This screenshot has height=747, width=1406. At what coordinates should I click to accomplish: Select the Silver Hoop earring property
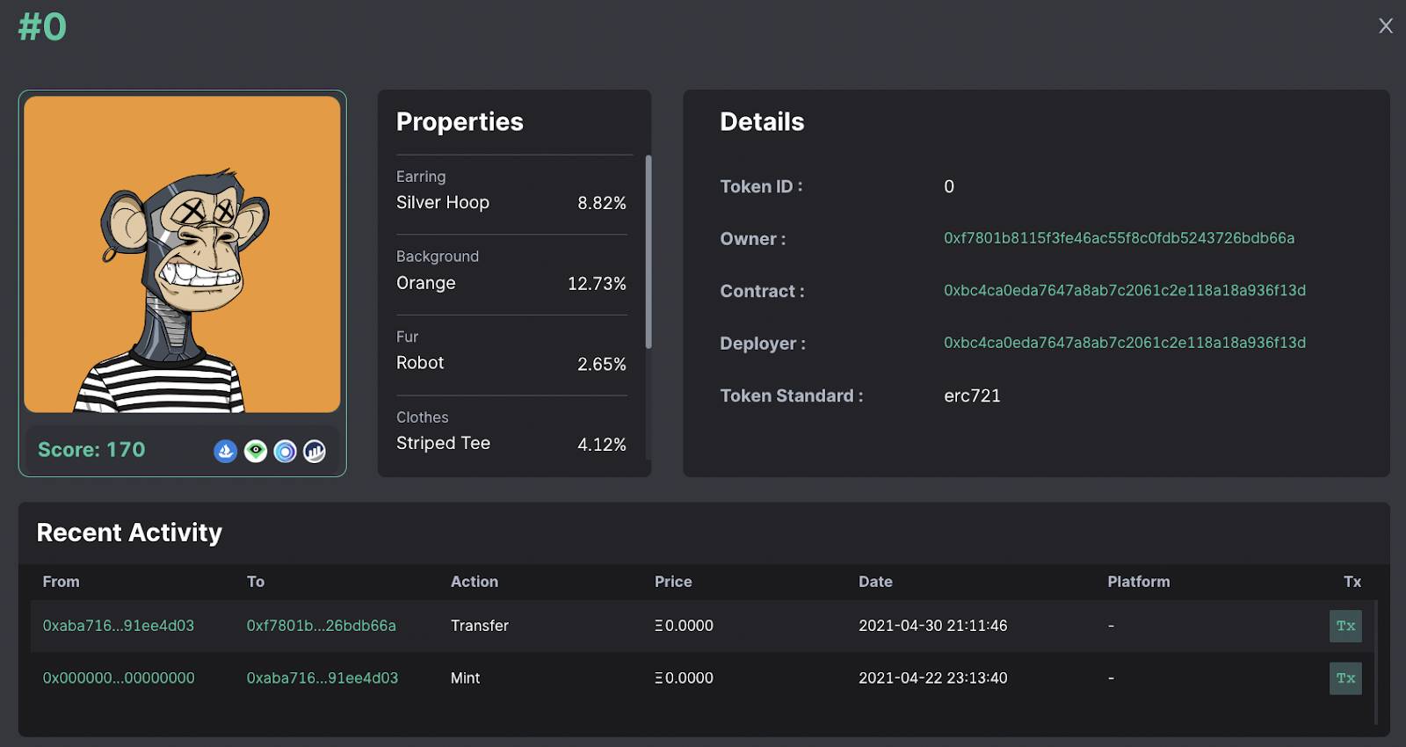pos(442,203)
